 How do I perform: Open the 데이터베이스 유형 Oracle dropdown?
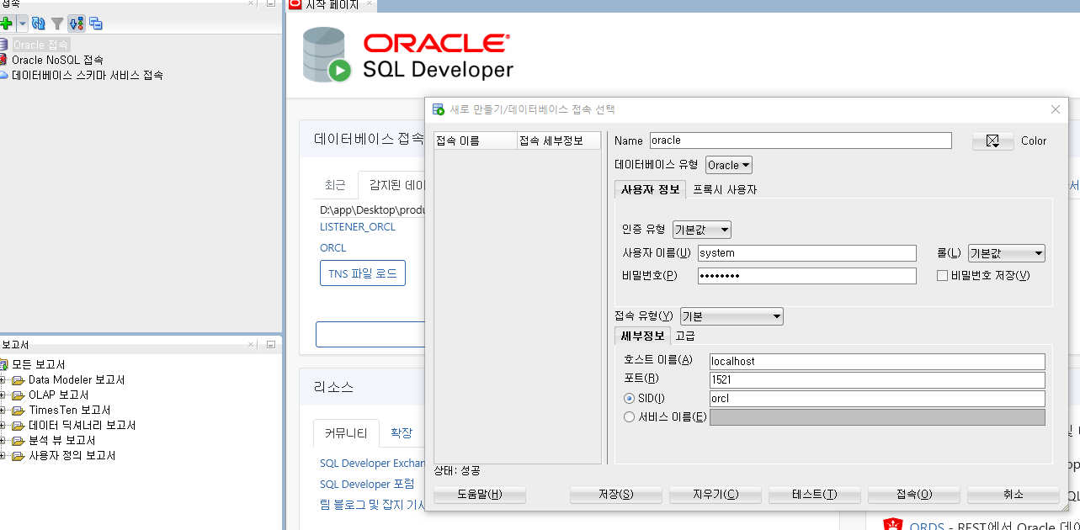click(729, 165)
